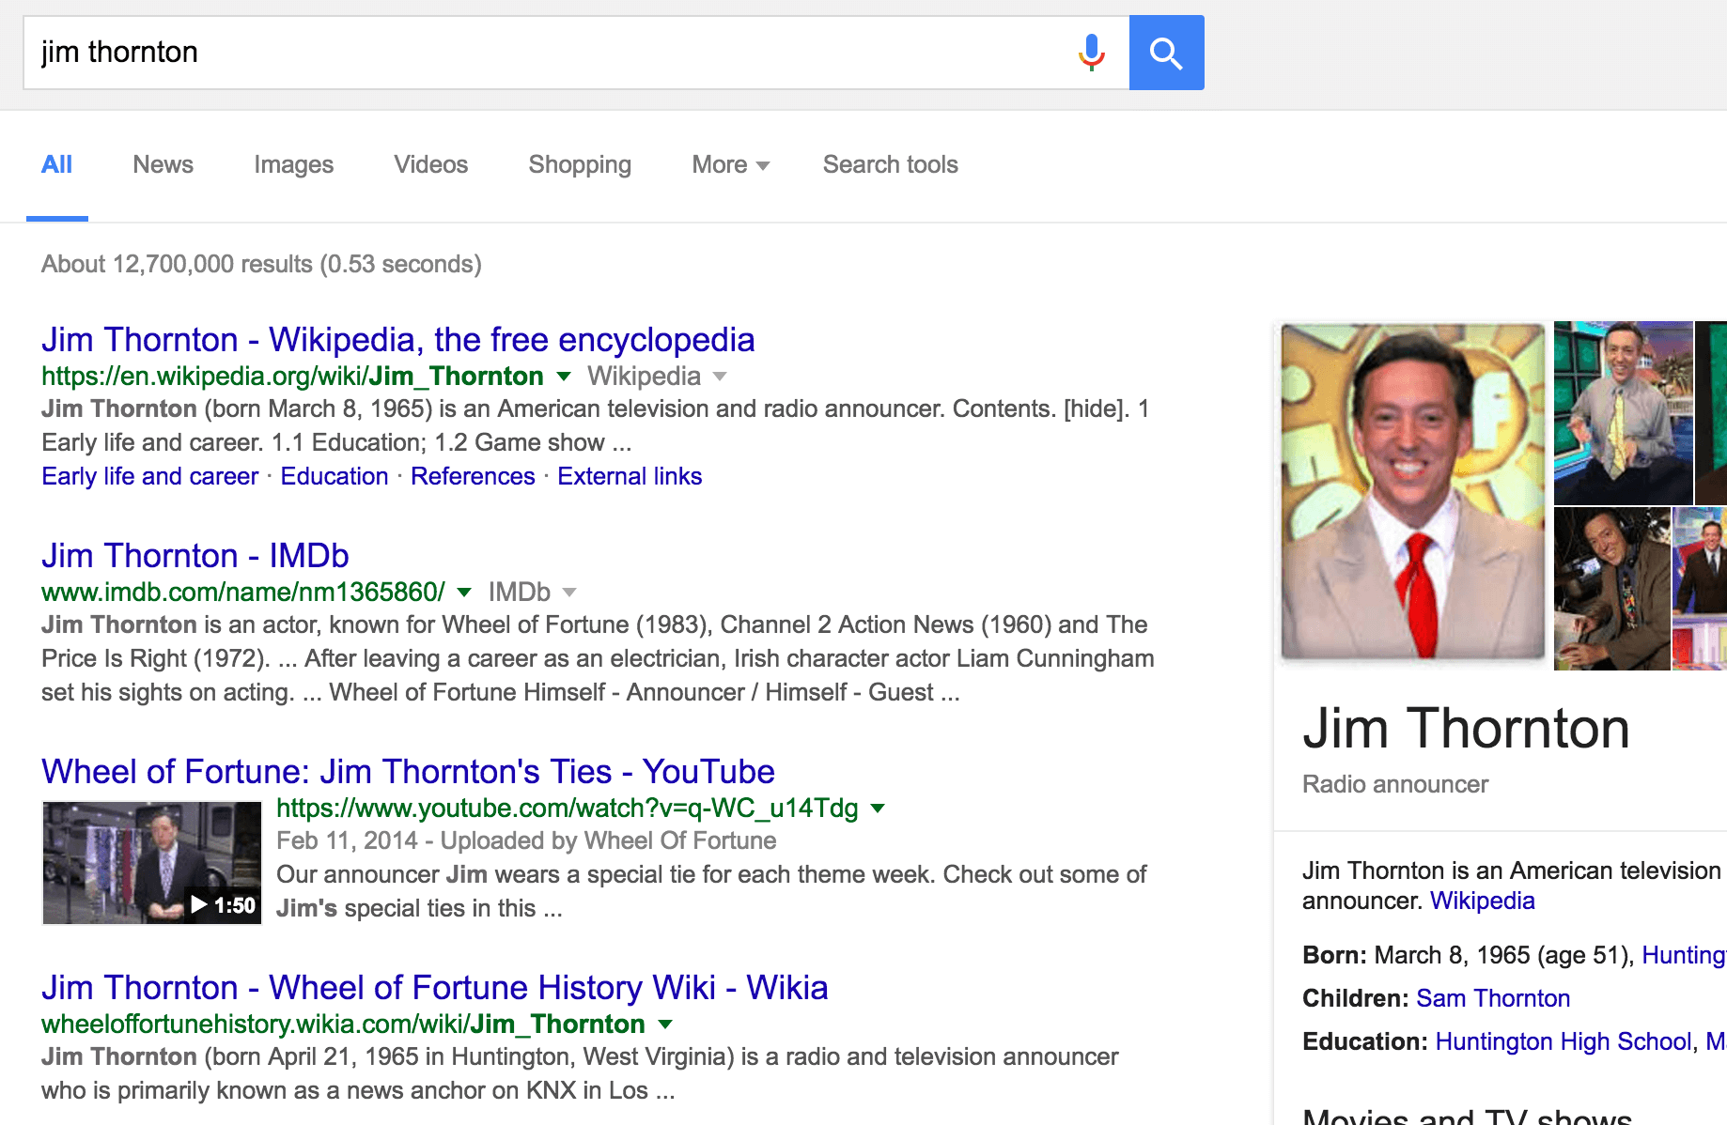Open top-right knowledge panel photo with yellow tie

(1623, 412)
